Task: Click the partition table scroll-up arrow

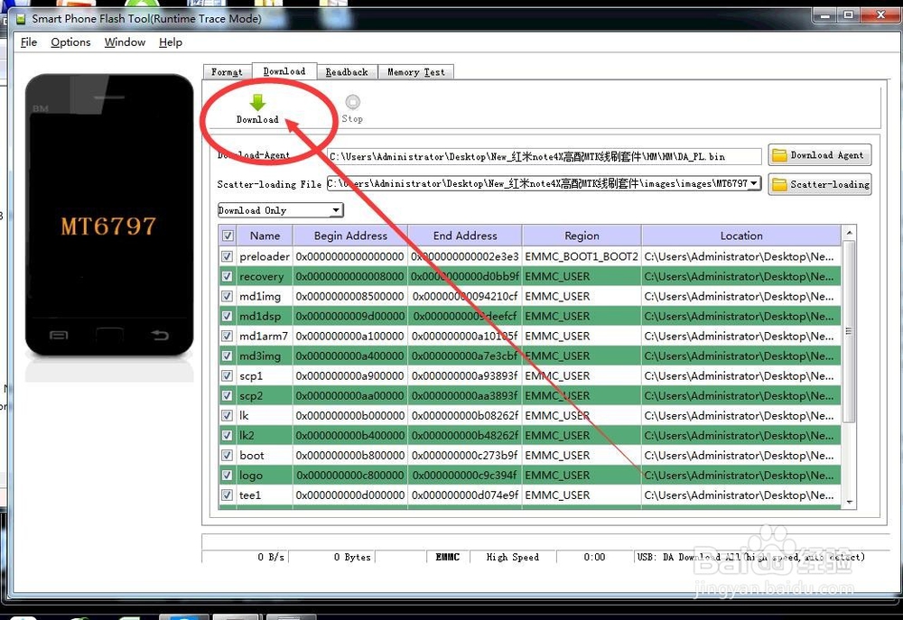Action: tap(849, 232)
